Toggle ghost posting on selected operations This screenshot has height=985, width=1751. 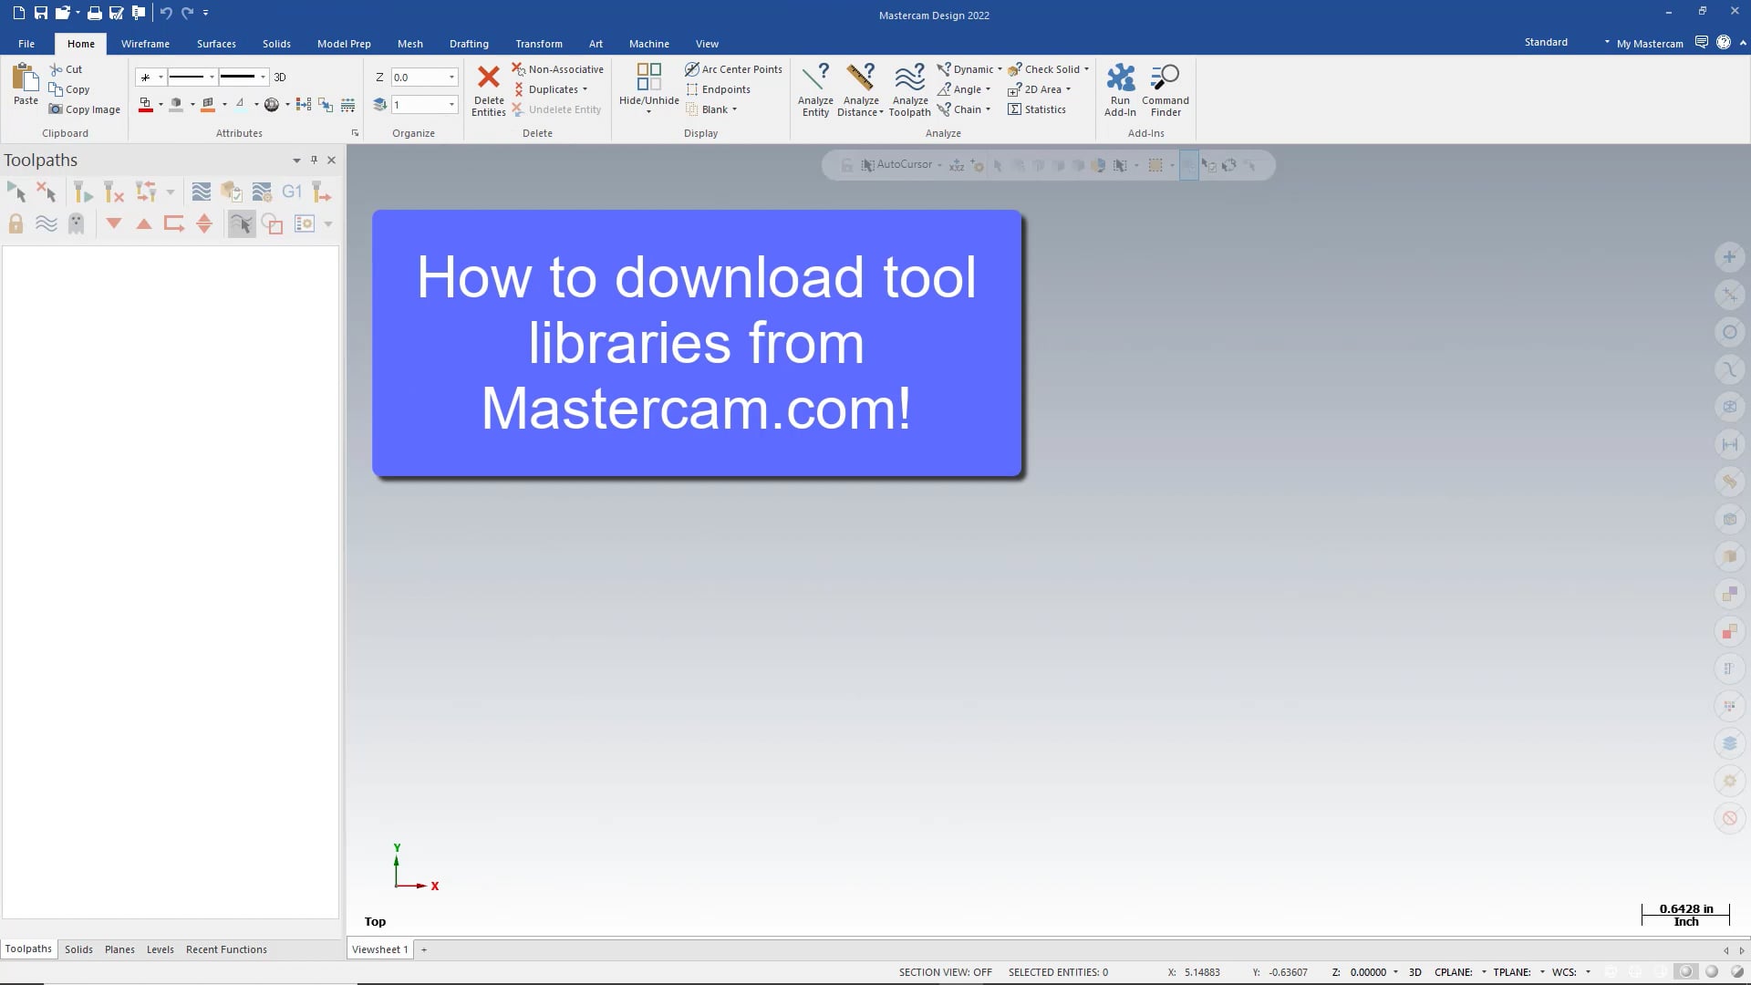77,223
